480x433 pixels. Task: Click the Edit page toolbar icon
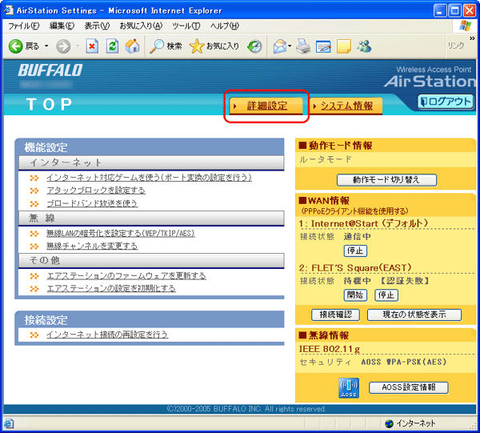pyautogui.click(x=323, y=47)
